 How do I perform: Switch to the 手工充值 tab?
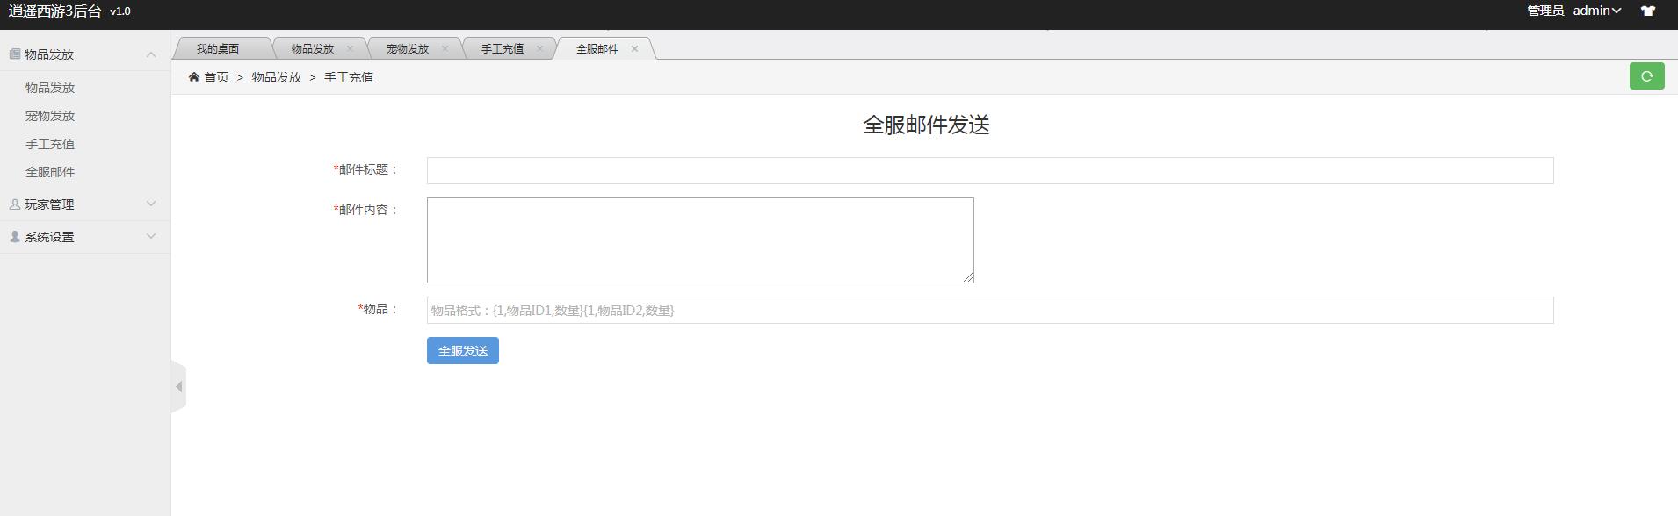(x=502, y=48)
